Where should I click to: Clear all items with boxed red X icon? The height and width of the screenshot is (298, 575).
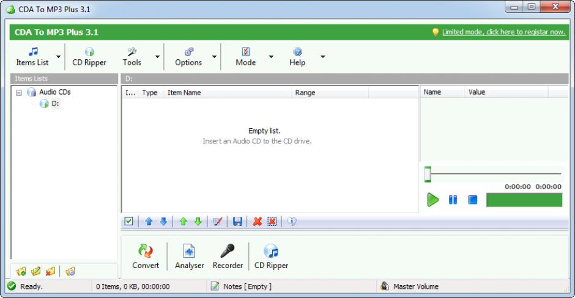[272, 222]
